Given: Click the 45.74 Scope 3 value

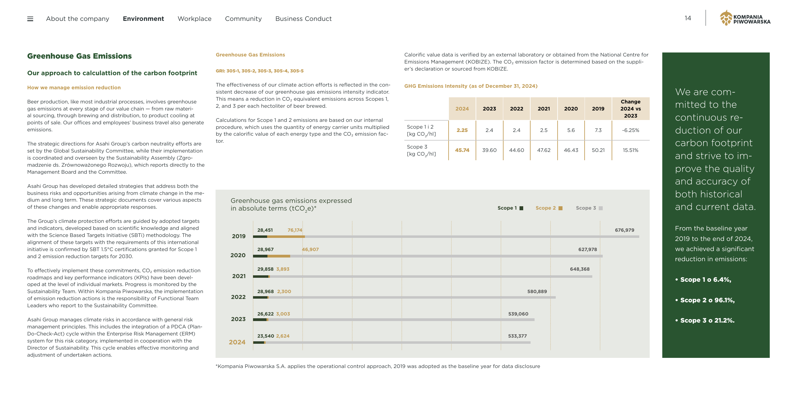Looking at the screenshot, I should pyautogui.click(x=462, y=150).
